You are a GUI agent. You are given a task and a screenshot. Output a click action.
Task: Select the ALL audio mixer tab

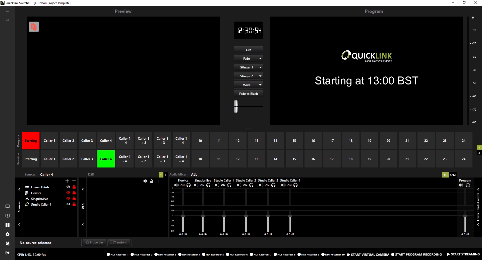pyautogui.click(x=446, y=175)
